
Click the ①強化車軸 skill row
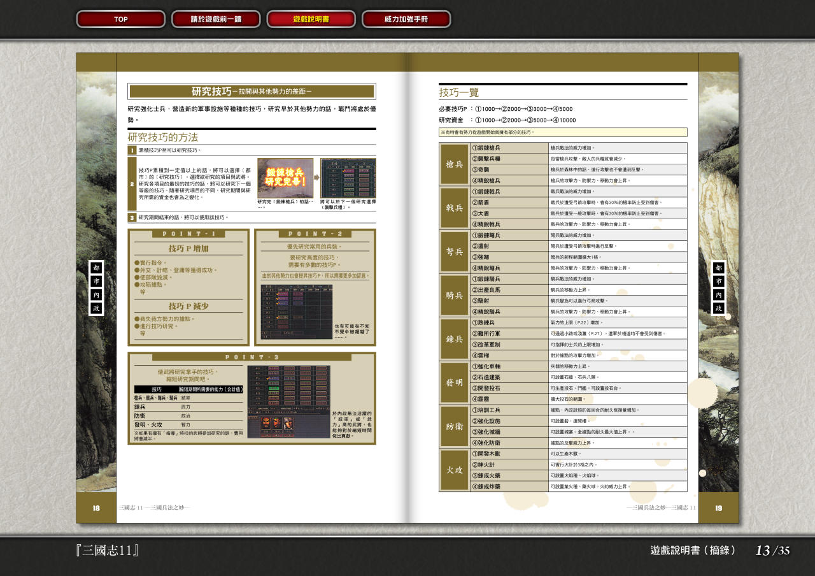pos(578,366)
